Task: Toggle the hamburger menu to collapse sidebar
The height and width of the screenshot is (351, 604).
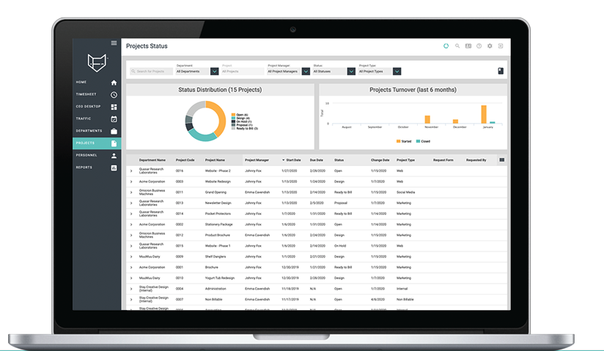Action: (114, 43)
